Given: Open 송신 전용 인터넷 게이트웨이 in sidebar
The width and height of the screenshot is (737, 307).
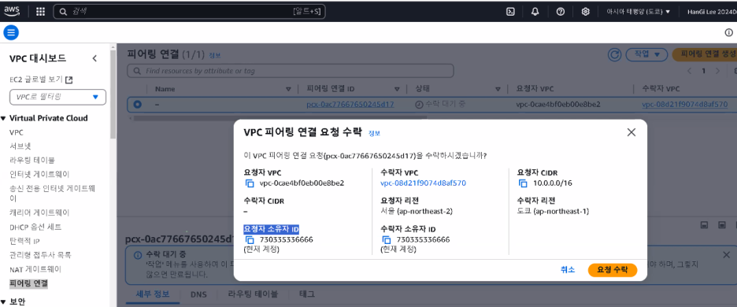Looking at the screenshot, I should 52,193.
